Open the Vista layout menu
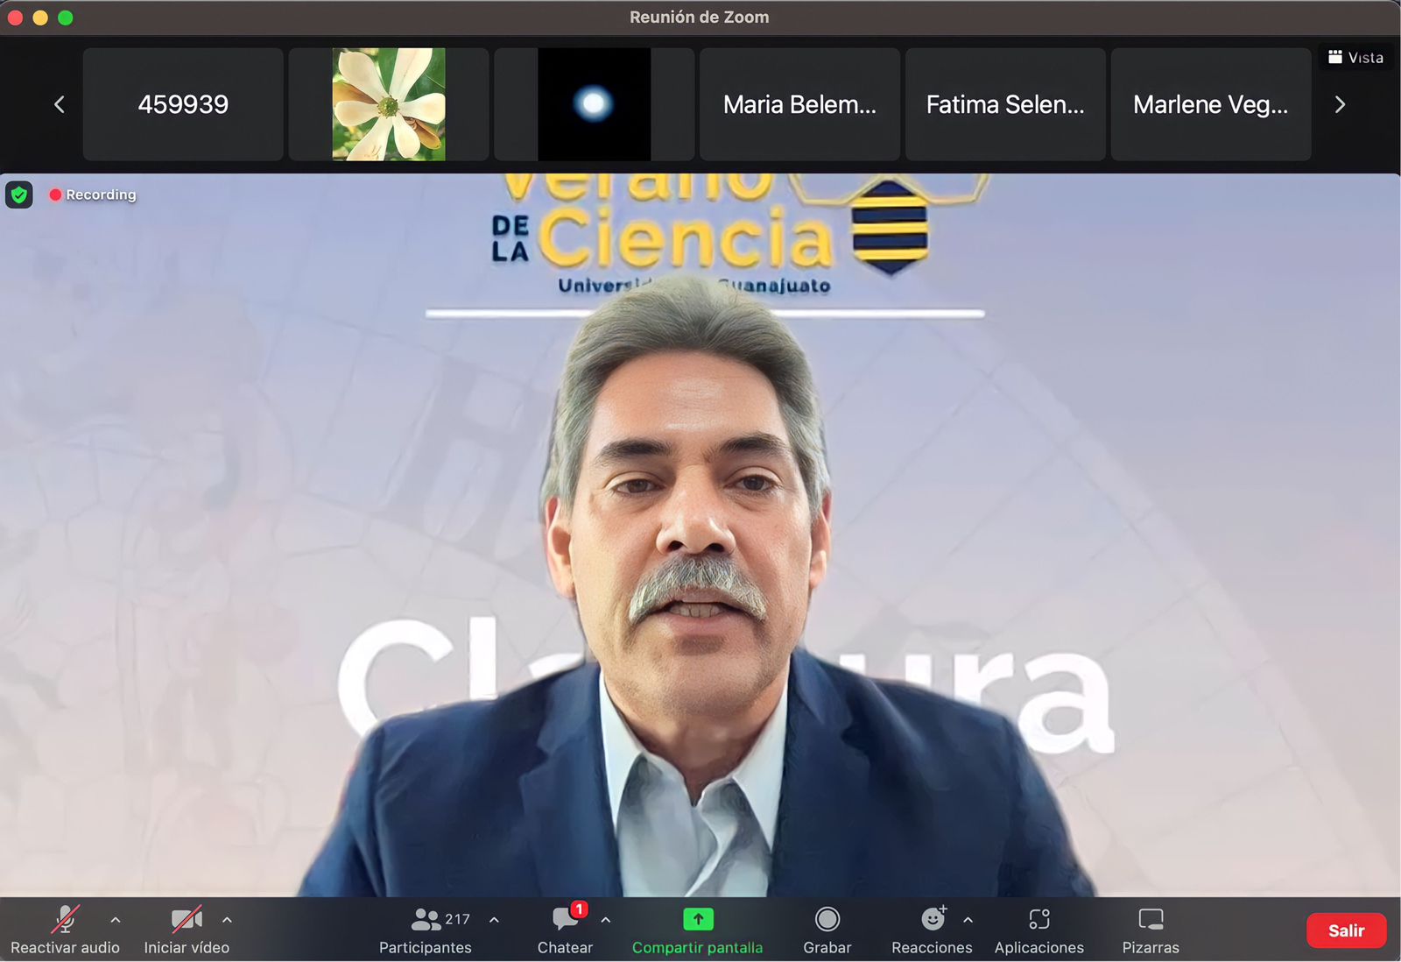The image size is (1401, 962). coord(1355,58)
